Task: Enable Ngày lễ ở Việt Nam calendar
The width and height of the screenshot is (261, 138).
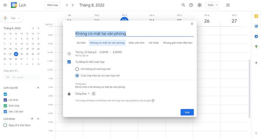Action: click(x=5, y=125)
